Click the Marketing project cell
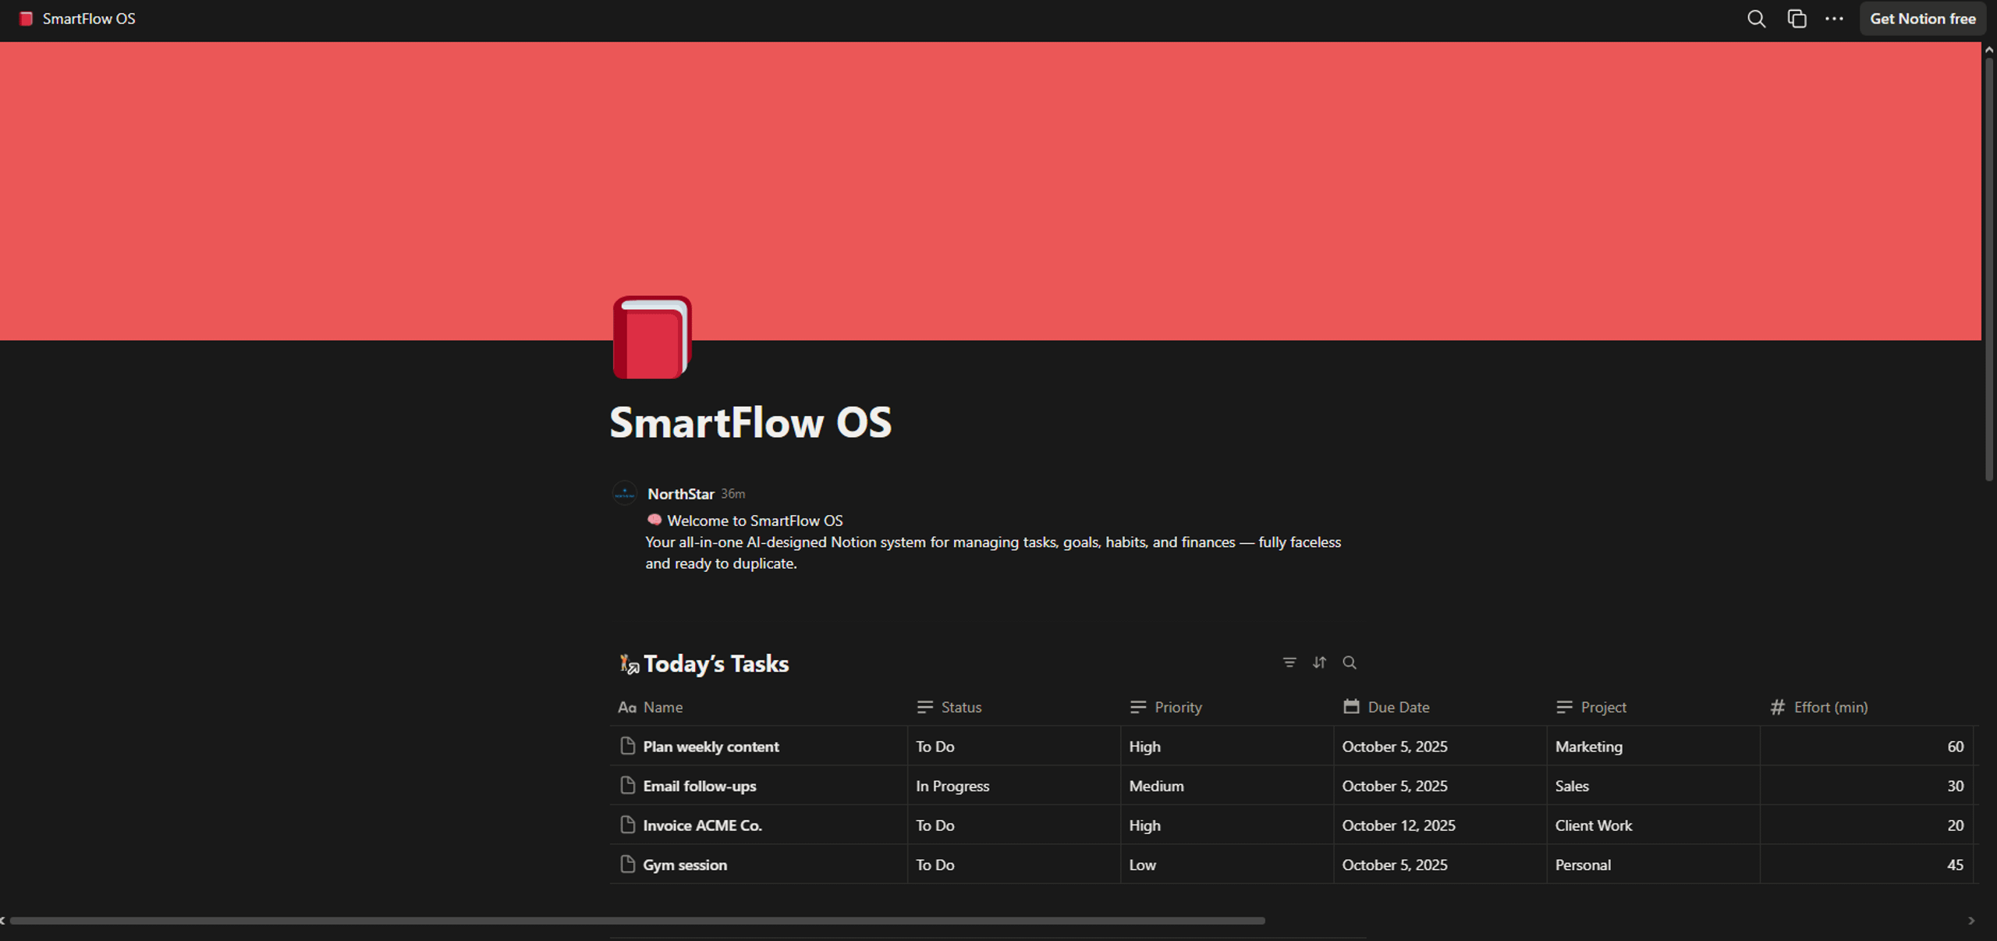This screenshot has width=1997, height=941. (1653, 747)
